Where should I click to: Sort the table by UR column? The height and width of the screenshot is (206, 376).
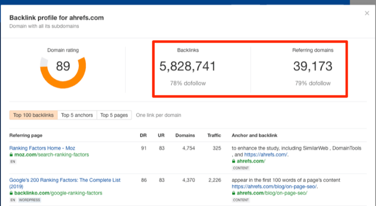point(160,135)
